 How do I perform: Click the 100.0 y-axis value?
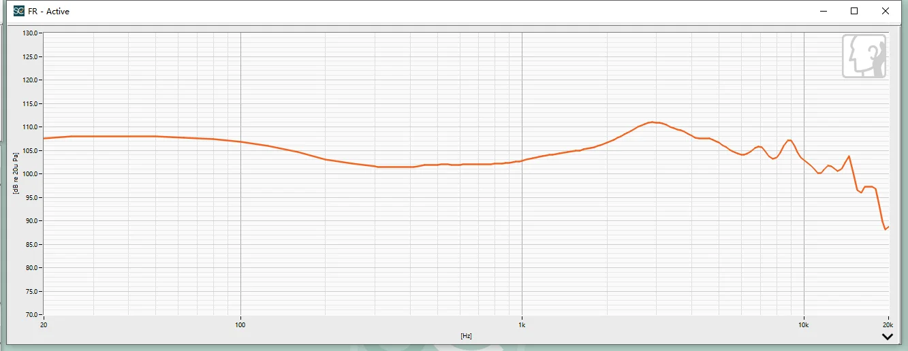pos(31,174)
